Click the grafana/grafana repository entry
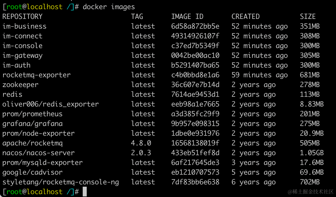 (x=32, y=123)
